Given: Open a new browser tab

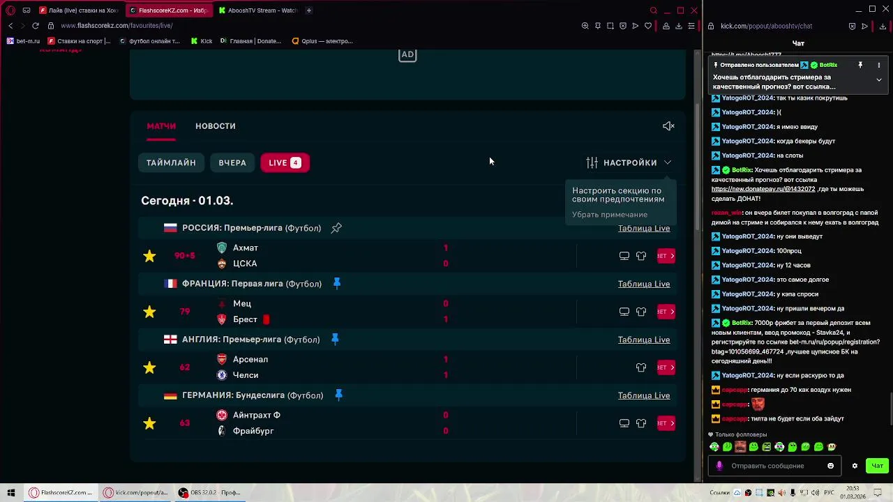Looking at the screenshot, I should point(309,10).
